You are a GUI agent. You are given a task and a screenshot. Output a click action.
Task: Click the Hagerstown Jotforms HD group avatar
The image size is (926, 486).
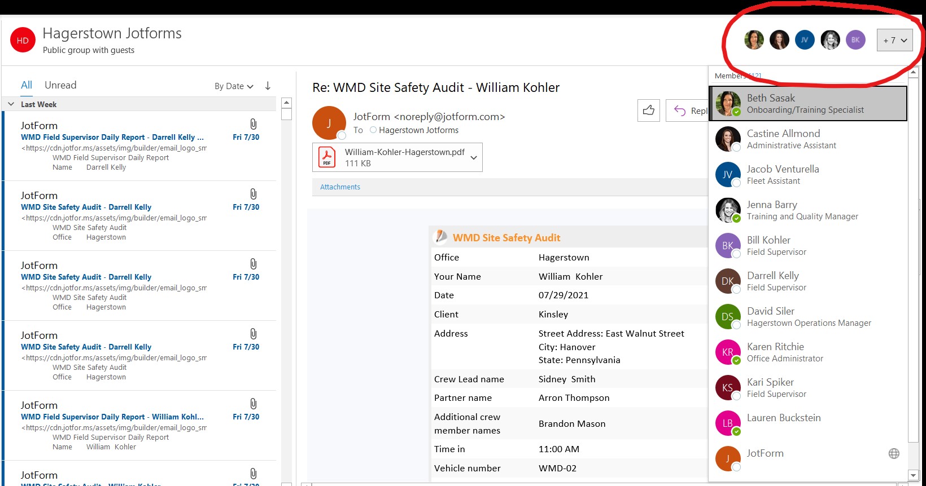pos(23,41)
